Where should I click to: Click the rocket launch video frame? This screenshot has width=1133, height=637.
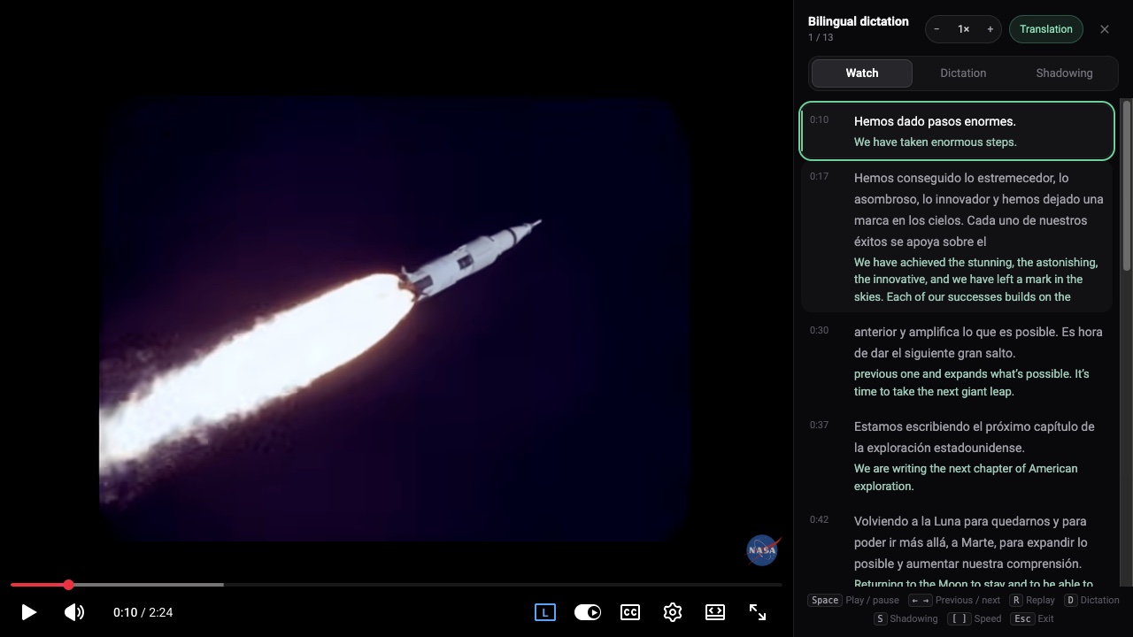395,318
